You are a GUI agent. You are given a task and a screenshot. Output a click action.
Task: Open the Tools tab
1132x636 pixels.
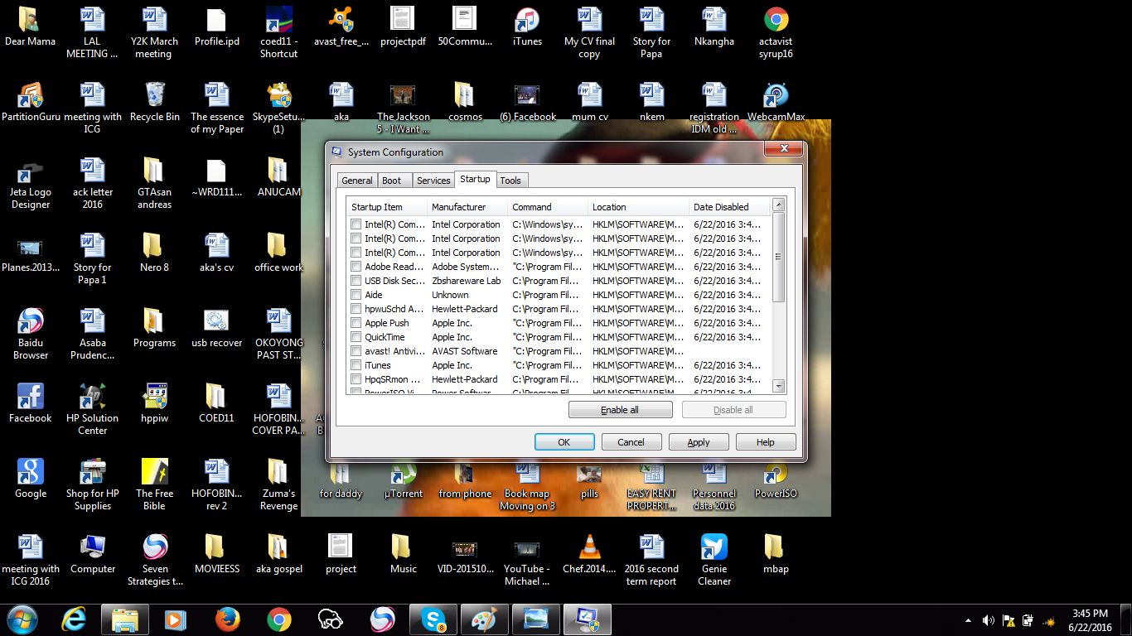point(510,181)
